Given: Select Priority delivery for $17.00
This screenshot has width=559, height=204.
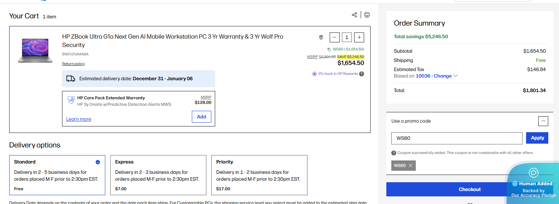Looking at the screenshot, I should click(x=259, y=175).
